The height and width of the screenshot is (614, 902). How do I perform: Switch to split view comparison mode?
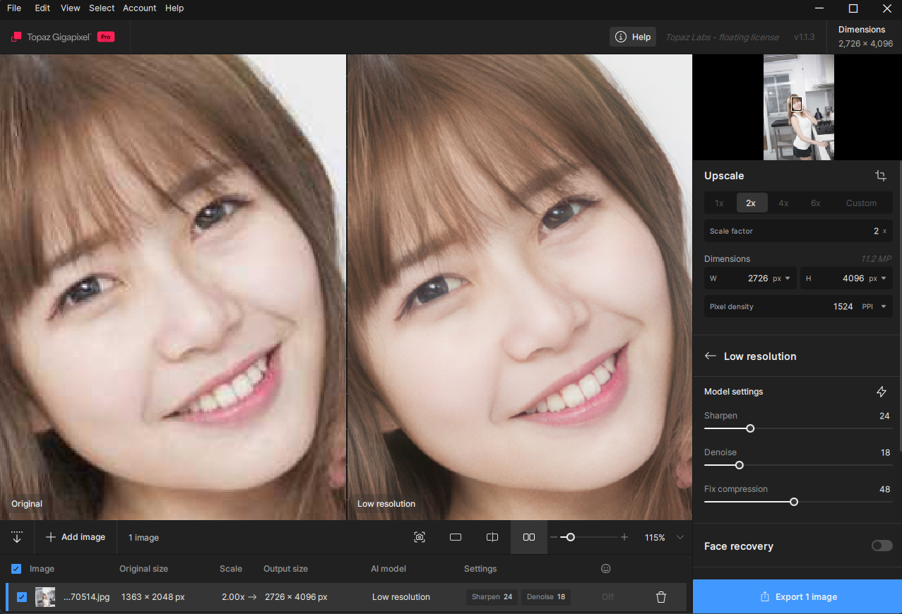(492, 538)
